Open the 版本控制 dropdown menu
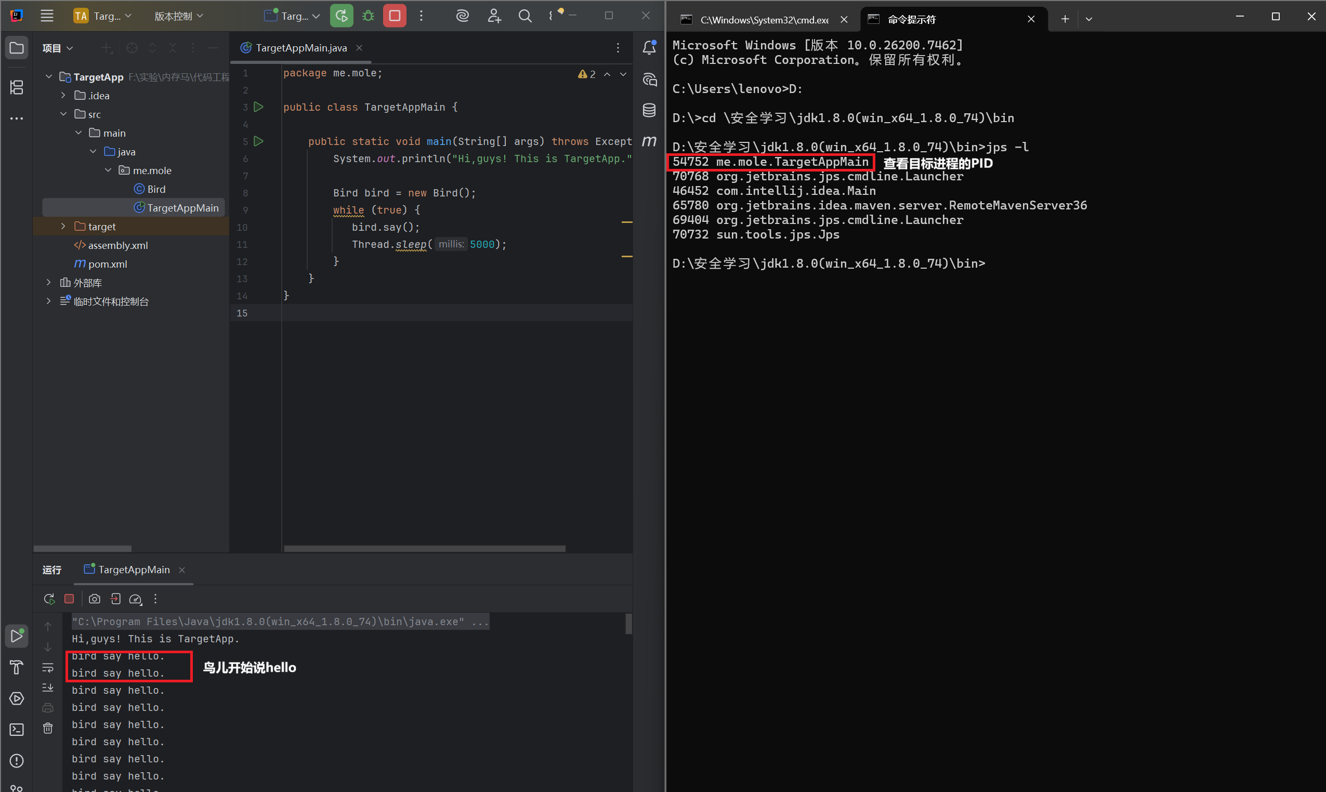 pyautogui.click(x=178, y=16)
